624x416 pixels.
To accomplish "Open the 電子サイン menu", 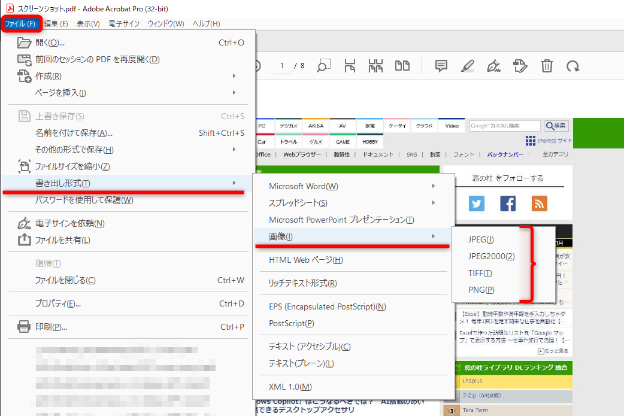I will (x=124, y=24).
